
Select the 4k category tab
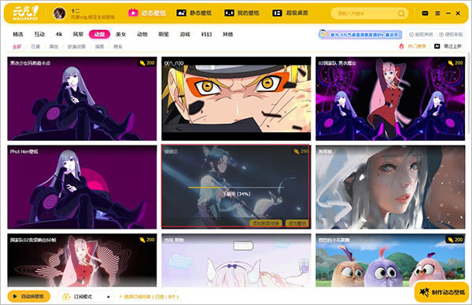(59, 35)
